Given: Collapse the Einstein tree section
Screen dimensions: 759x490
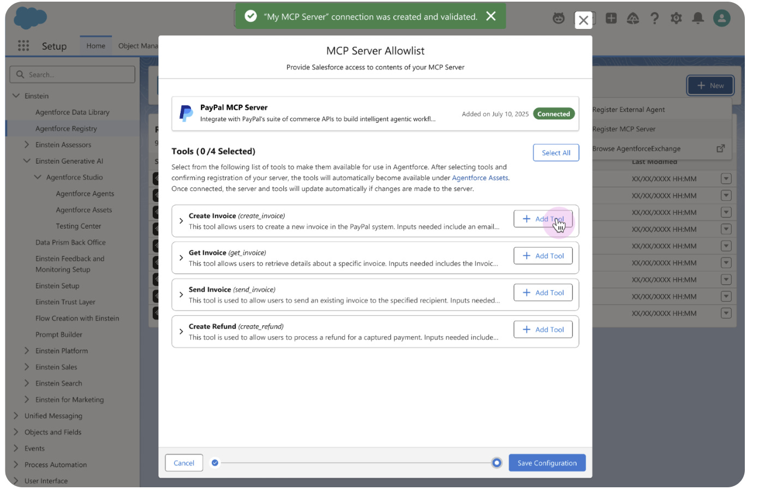Looking at the screenshot, I should tap(16, 96).
